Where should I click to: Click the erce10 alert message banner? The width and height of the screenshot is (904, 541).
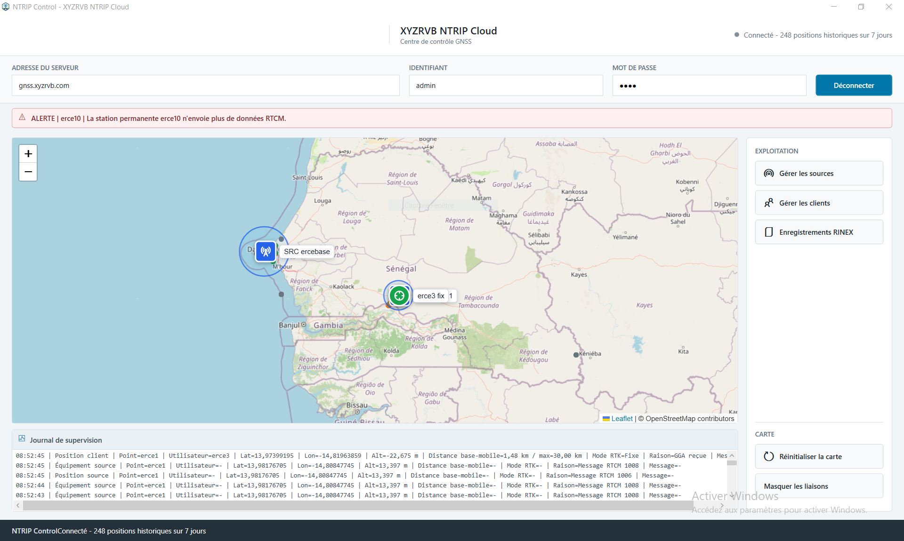pos(452,118)
